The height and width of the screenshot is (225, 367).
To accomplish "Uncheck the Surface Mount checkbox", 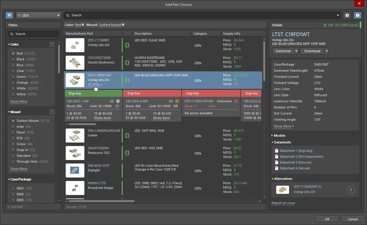I will 13,121.
